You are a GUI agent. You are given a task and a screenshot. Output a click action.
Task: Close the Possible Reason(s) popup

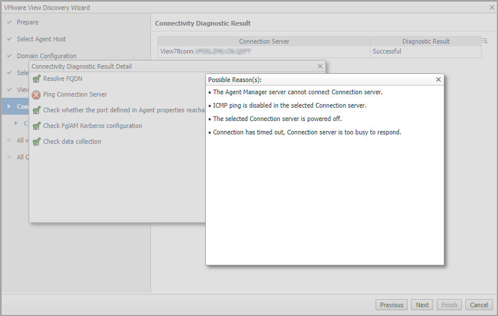(x=439, y=80)
